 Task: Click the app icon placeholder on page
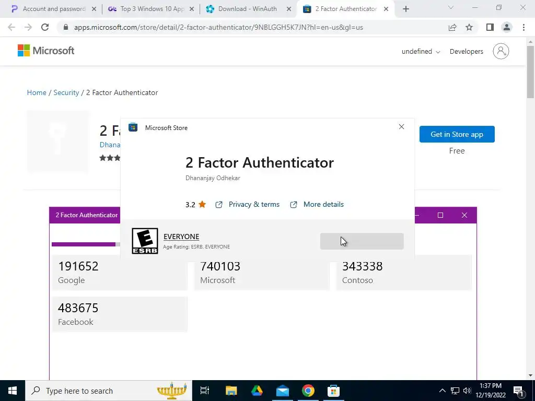click(x=57, y=141)
